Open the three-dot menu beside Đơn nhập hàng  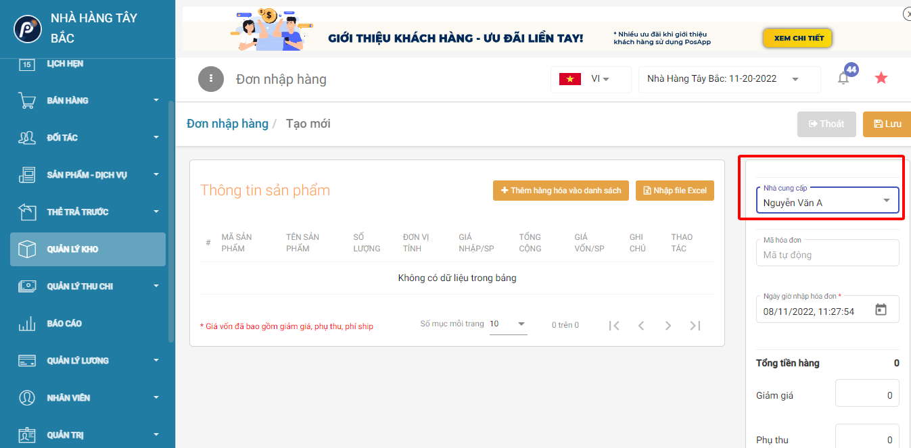coord(210,79)
